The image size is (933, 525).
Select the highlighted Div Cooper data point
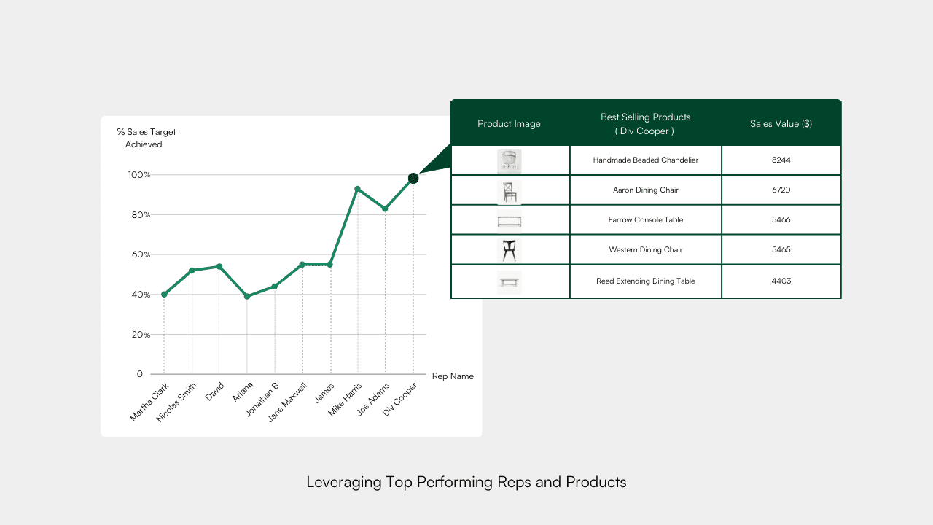413,177
